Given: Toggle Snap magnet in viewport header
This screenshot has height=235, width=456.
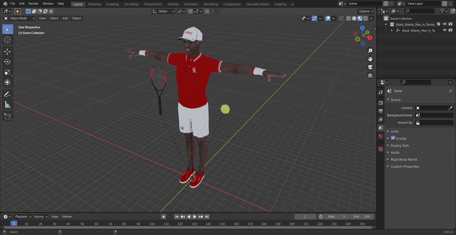Looking at the screenshot, I should (x=190, y=11).
